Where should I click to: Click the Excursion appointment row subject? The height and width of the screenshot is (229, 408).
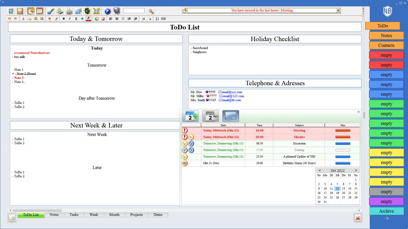[x=299, y=144]
